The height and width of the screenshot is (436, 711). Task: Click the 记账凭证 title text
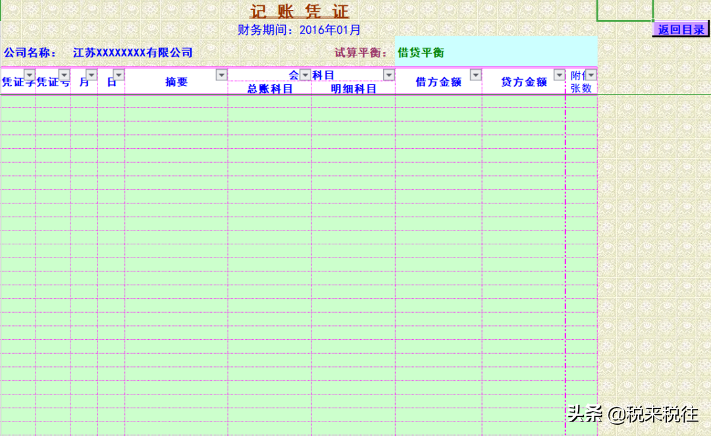coord(298,11)
